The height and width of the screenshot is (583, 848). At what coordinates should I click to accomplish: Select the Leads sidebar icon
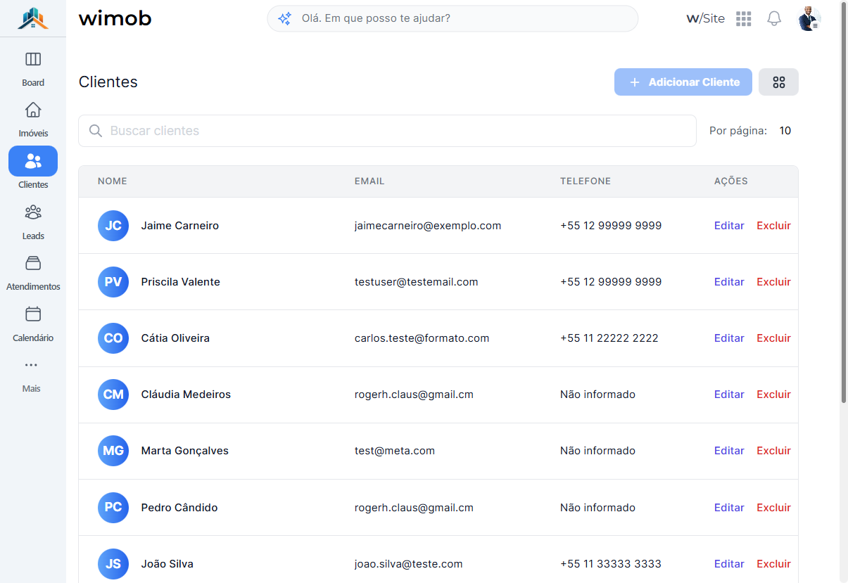pos(33,212)
